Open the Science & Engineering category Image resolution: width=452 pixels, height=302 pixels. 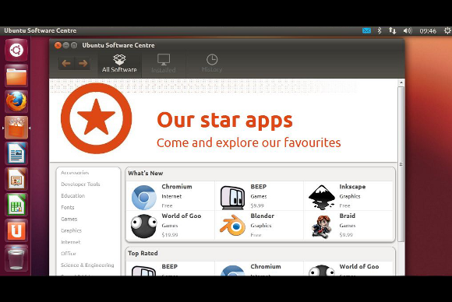pyautogui.click(x=87, y=265)
